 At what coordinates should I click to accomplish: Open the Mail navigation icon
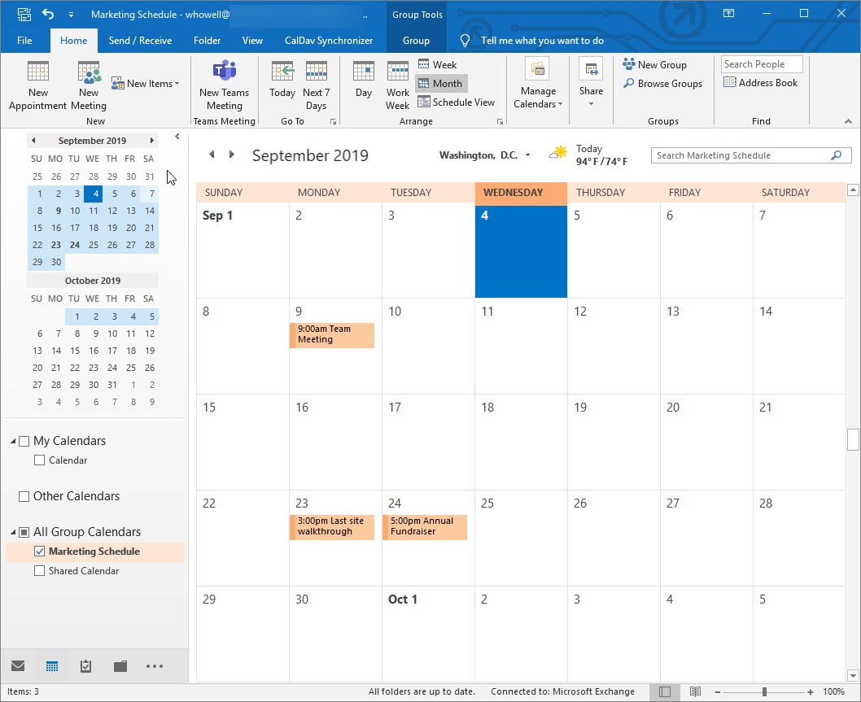pyautogui.click(x=18, y=666)
